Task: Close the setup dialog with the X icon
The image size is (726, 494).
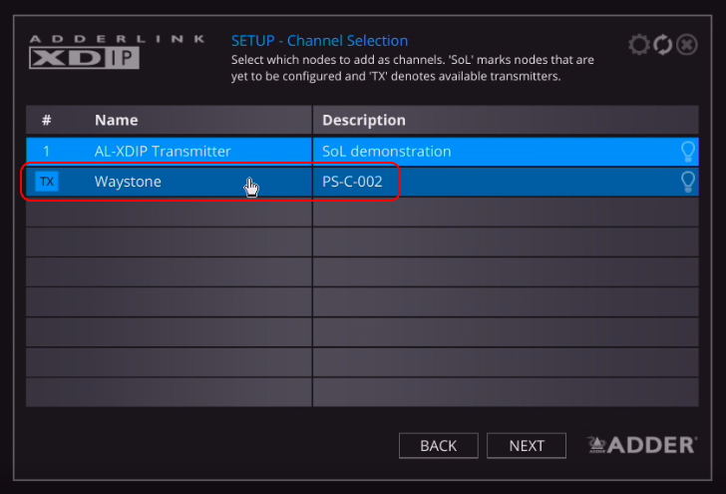Action: click(x=686, y=45)
